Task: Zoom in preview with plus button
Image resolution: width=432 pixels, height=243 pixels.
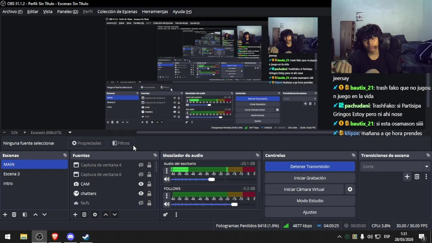Action: point(24,133)
